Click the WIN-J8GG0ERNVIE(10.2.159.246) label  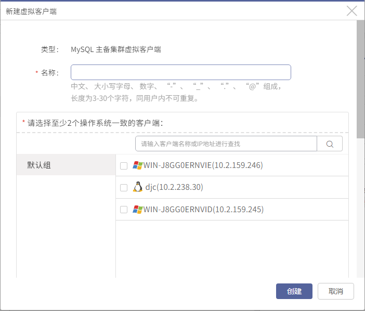coord(203,165)
